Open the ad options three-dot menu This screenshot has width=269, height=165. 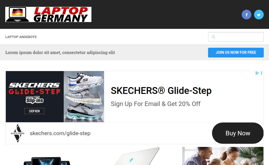(x=261, y=73)
